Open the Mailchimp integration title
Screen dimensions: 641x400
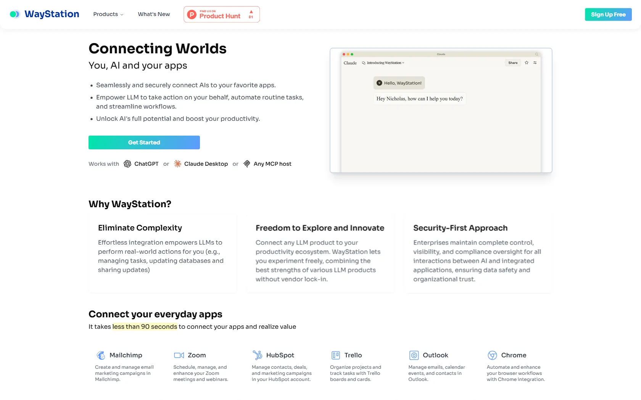[126, 355]
